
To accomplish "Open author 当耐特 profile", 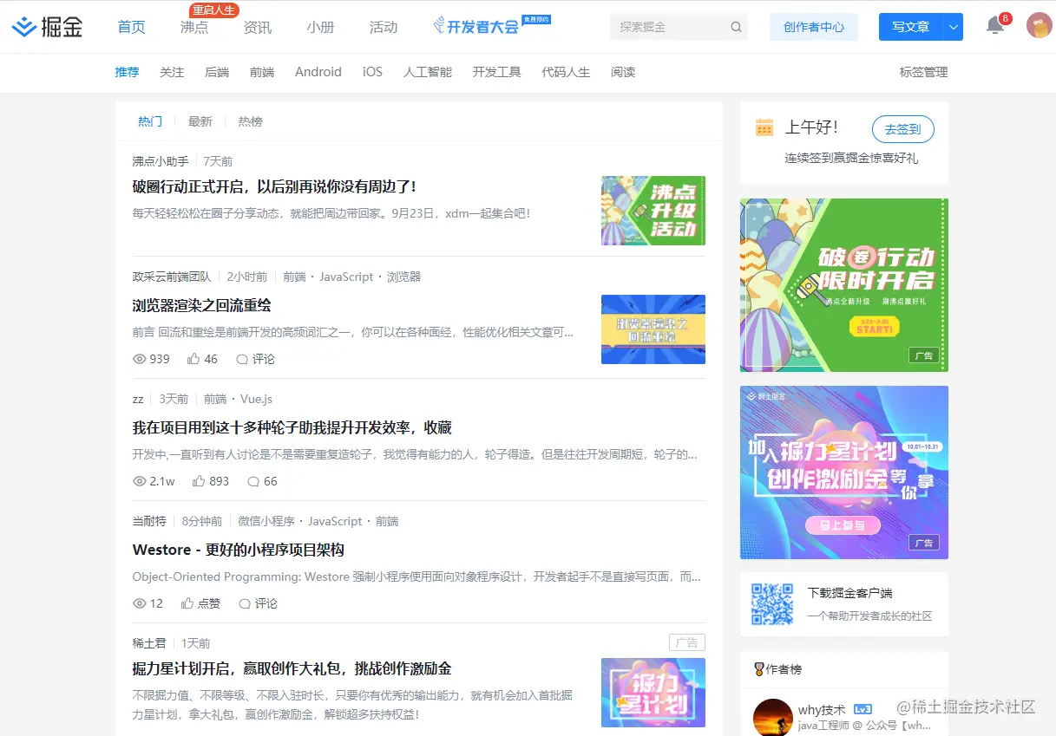I will click(x=149, y=521).
